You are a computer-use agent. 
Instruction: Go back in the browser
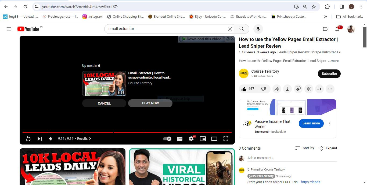click(x=6, y=7)
